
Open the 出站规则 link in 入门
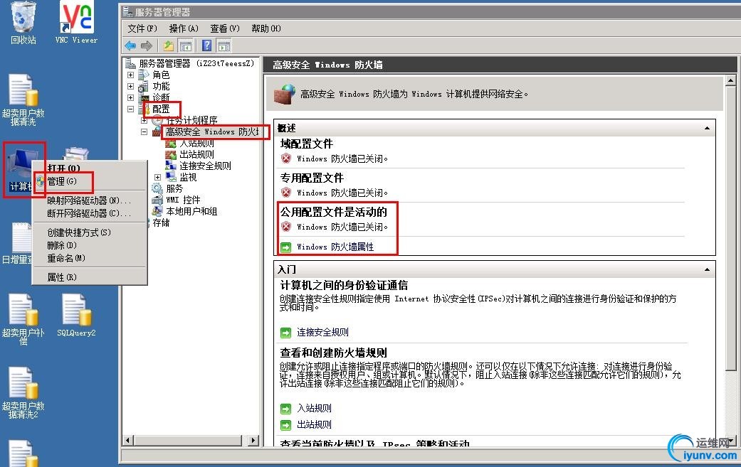pyautogui.click(x=314, y=425)
